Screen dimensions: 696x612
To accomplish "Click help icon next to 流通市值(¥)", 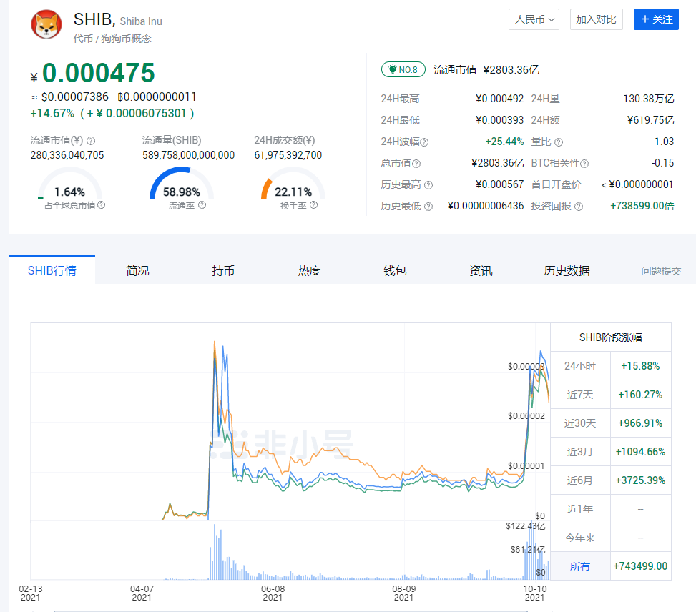I will (x=91, y=141).
